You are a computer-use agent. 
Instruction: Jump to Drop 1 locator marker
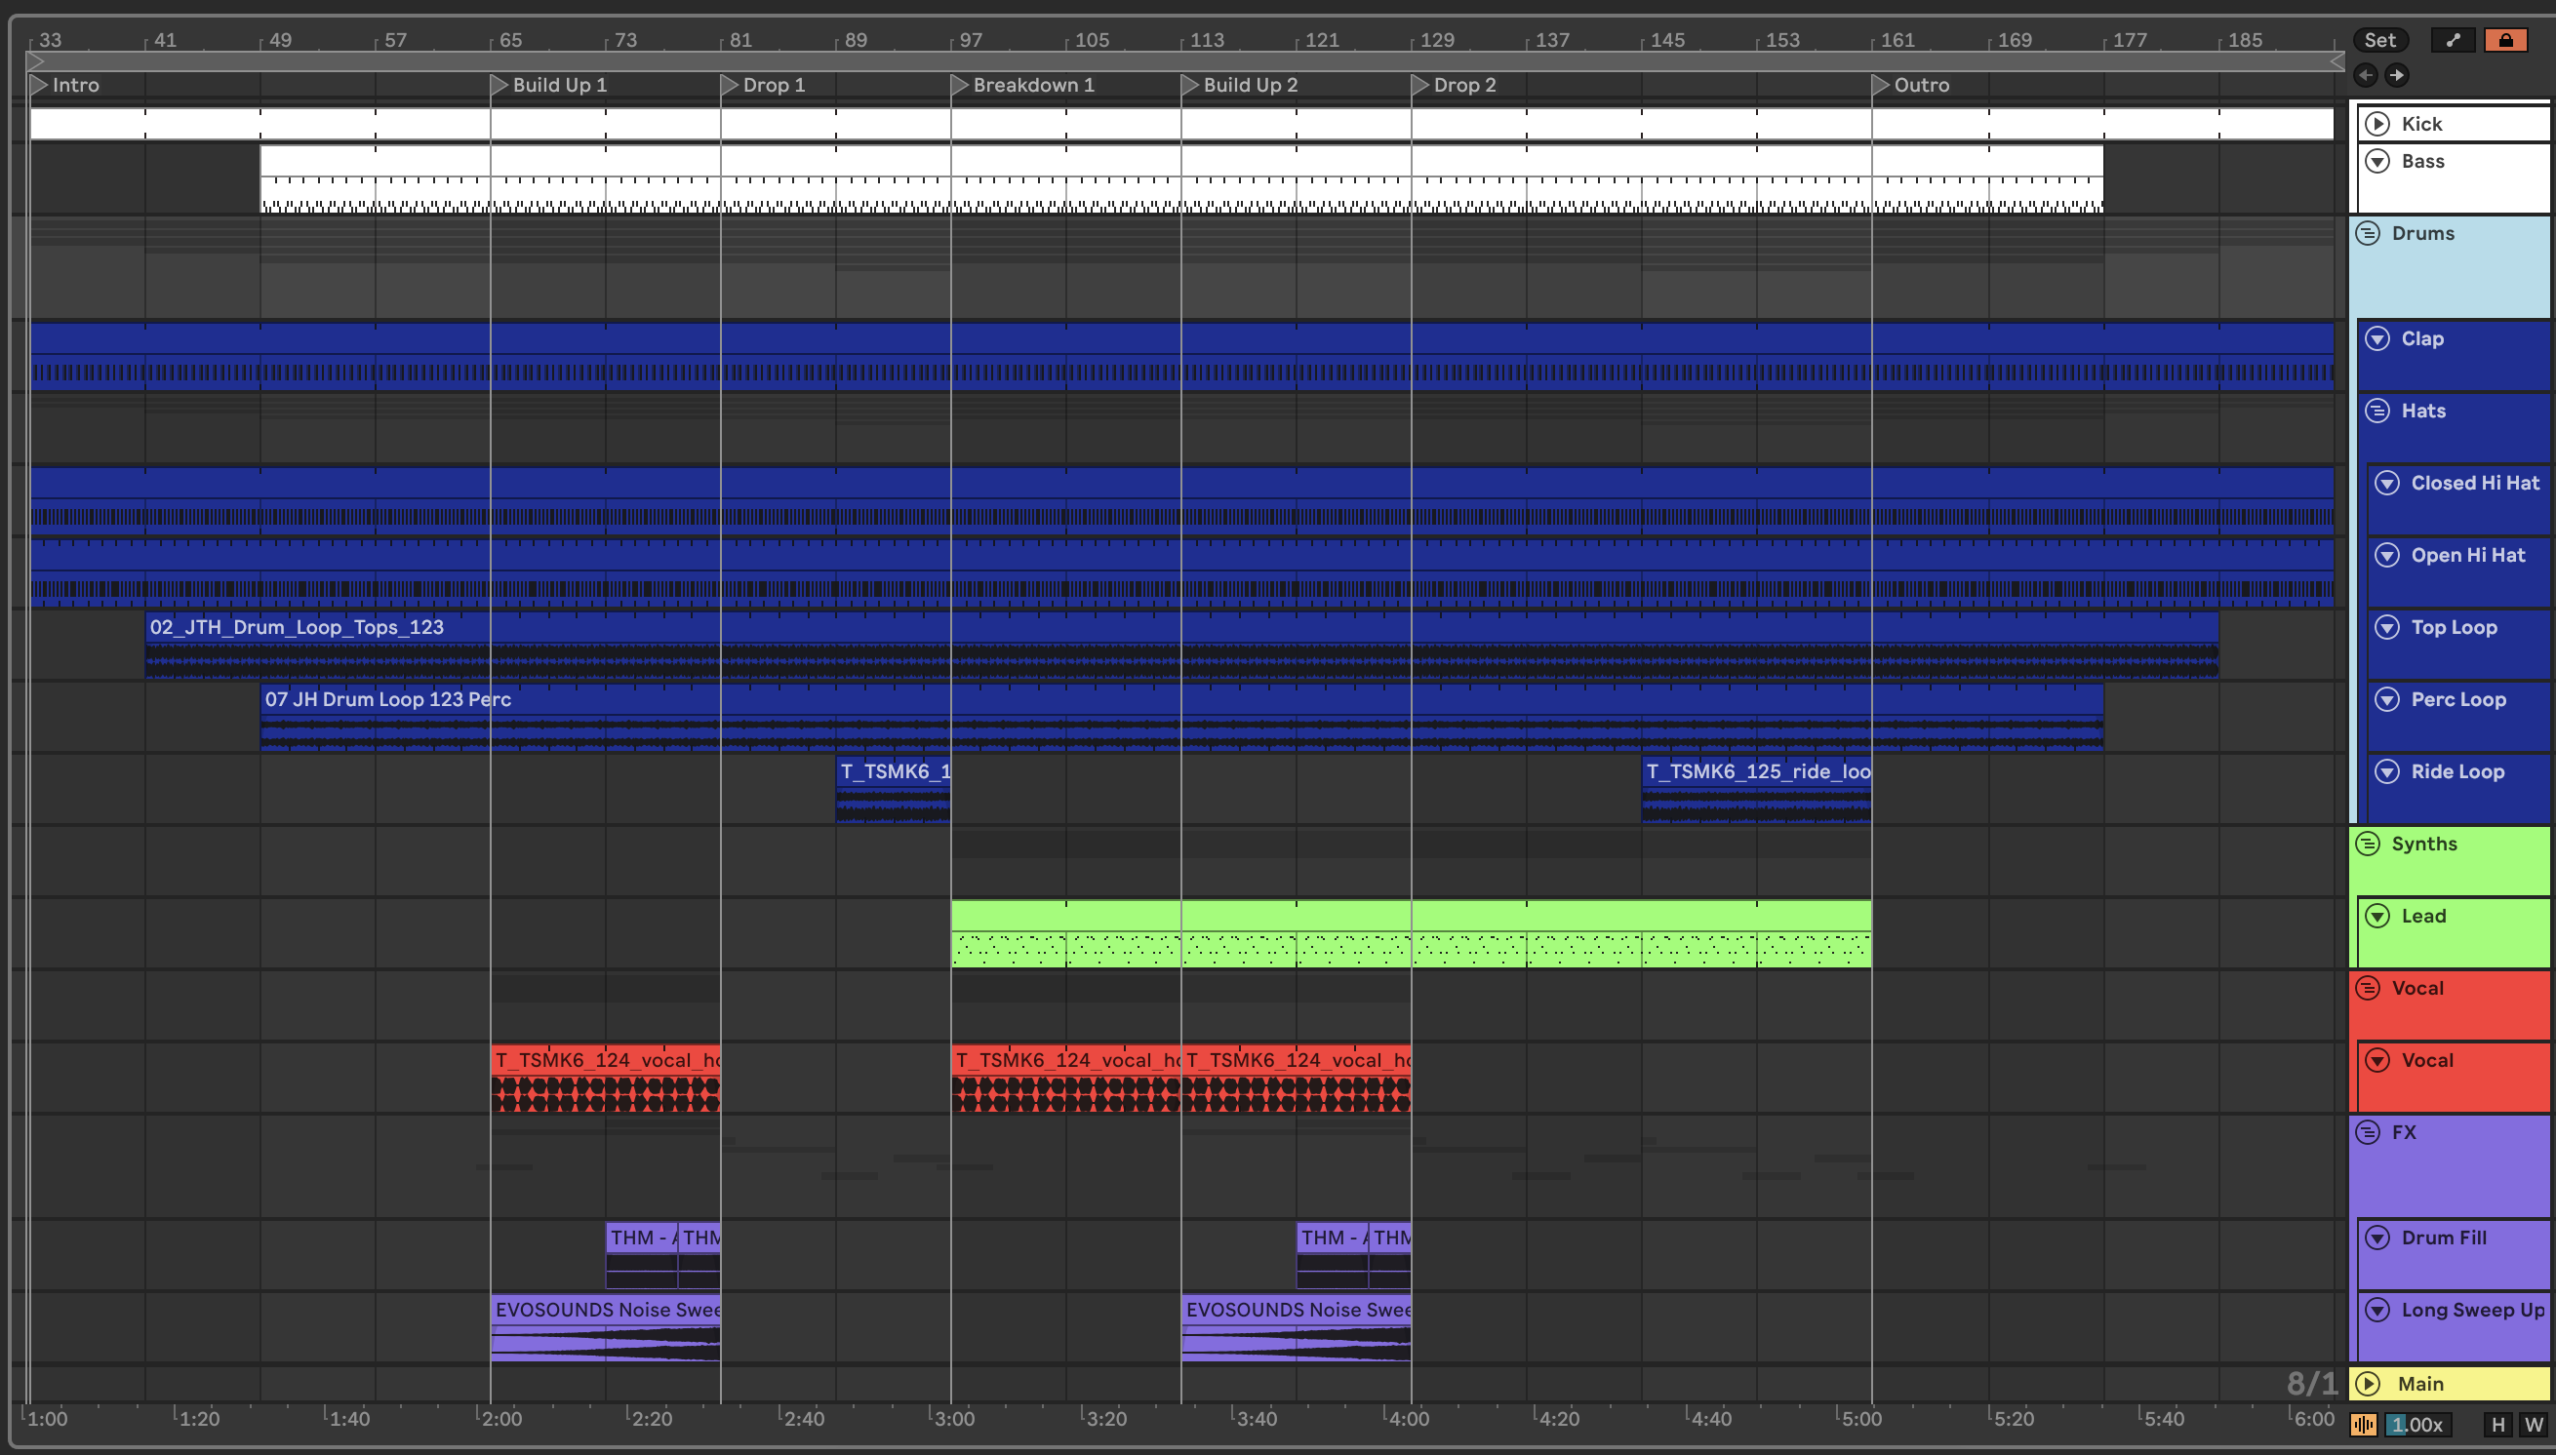(730, 85)
